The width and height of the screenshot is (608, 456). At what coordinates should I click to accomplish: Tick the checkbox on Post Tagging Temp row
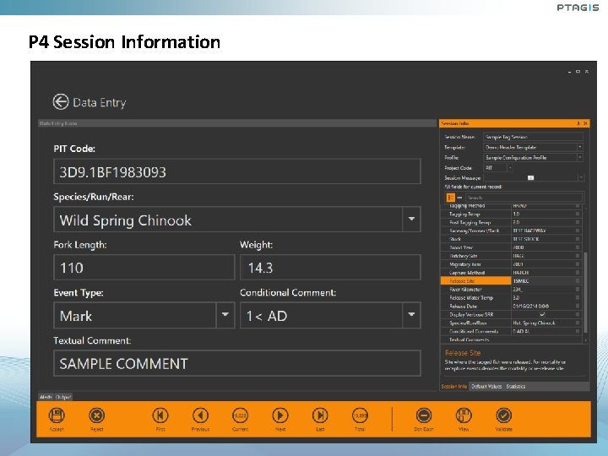(x=578, y=223)
